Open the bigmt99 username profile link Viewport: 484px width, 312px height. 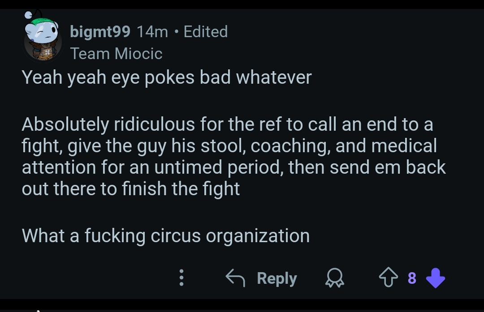click(100, 32)
